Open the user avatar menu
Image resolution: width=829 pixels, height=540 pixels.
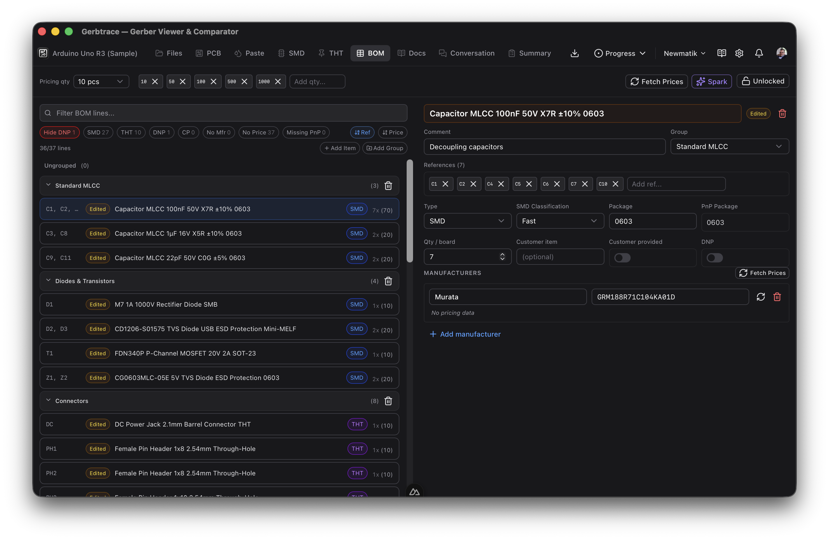[781, 53]
